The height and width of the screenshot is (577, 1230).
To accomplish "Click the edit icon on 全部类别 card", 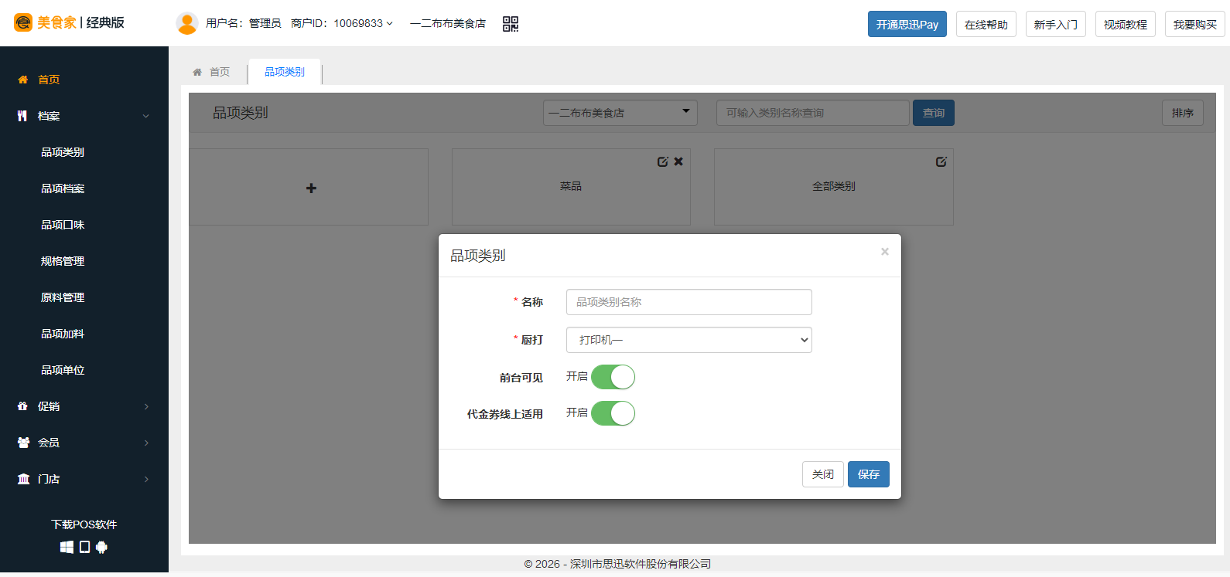I will [941, 161].
